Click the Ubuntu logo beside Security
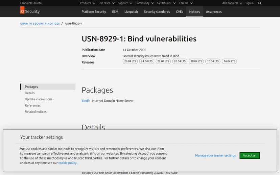280x175 pixels. click(22, 10)
